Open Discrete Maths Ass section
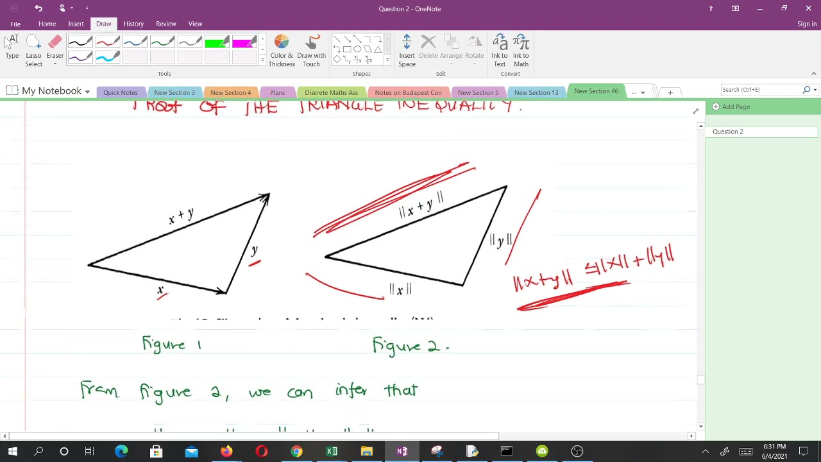Screen dimensions: 821x462 pyautogui.click(x=331, y=92)
